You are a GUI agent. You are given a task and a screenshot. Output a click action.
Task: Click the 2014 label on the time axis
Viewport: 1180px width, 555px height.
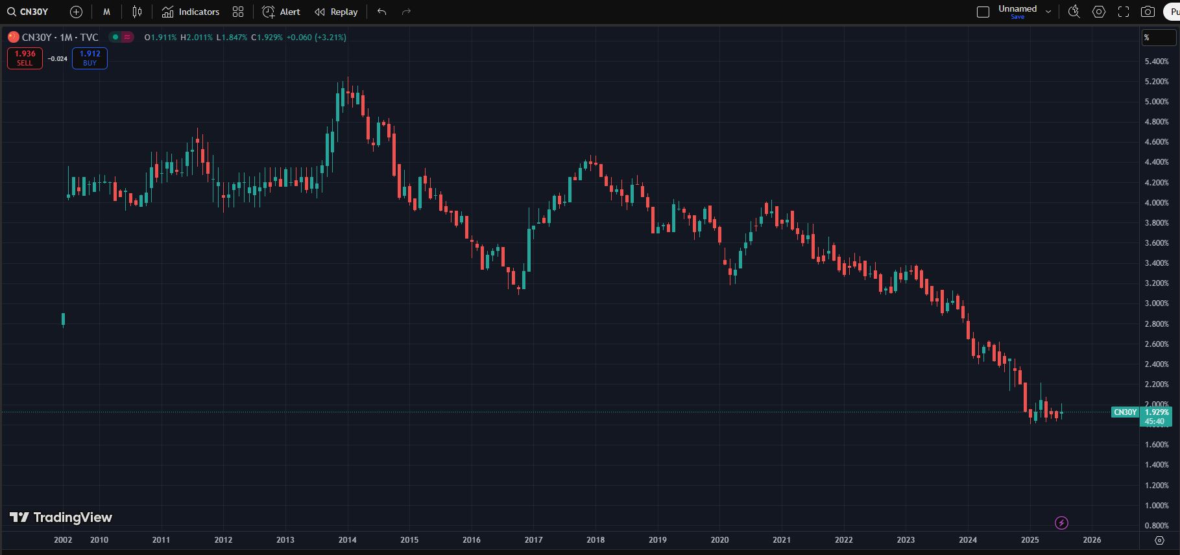pyautogui.click(x=347, y=540)
